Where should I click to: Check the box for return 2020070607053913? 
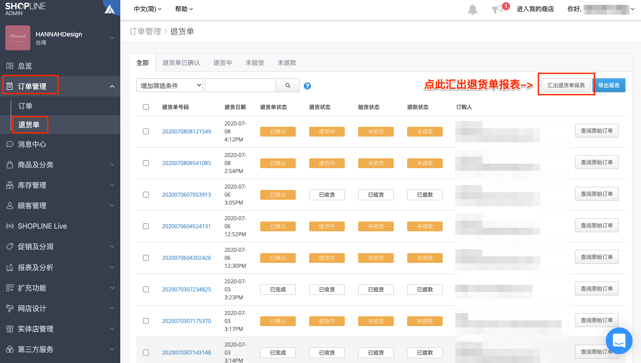(146, 195)
